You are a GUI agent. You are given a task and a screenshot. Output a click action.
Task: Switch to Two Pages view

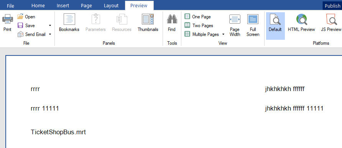[199, 26]
